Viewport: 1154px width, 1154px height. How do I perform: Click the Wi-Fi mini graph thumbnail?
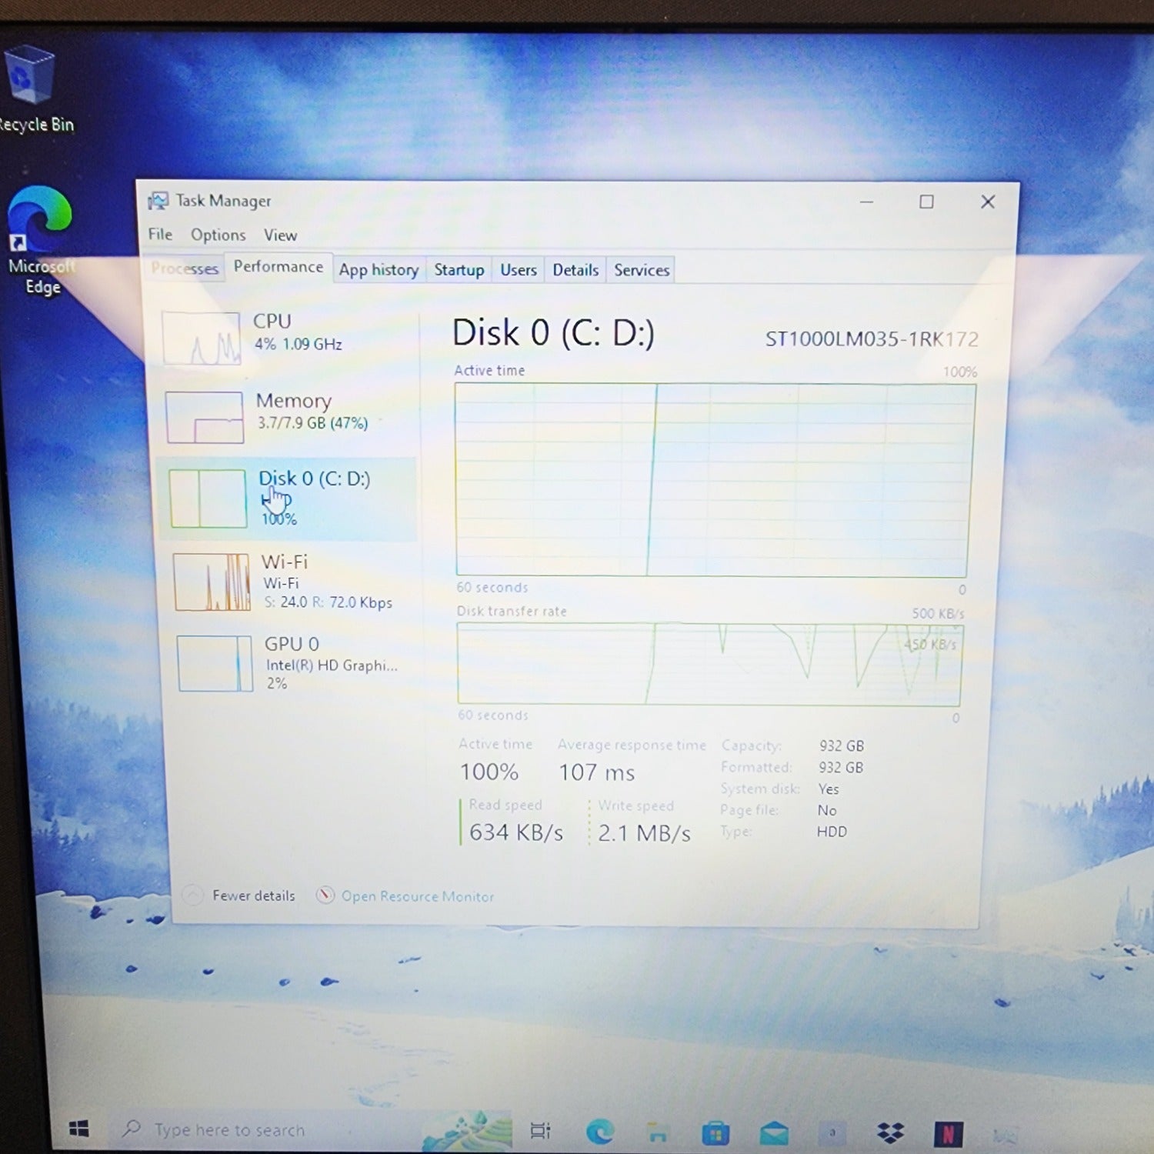(212, 582)
